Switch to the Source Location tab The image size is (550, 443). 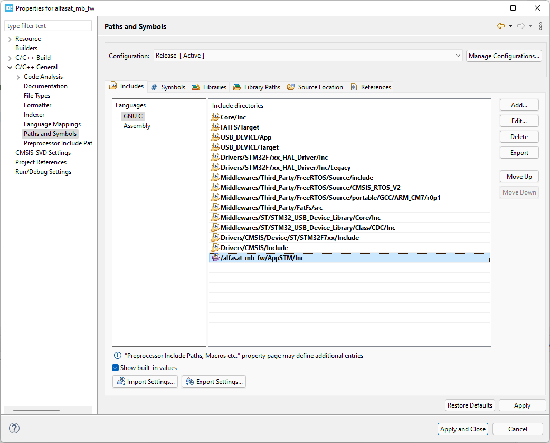tap(315, 87)
